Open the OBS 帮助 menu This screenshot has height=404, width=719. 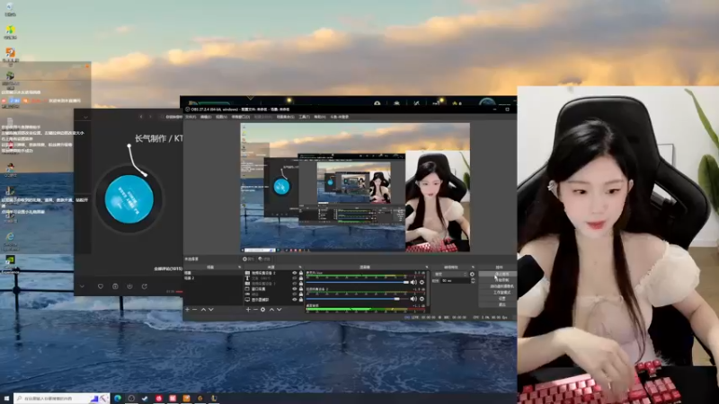(x=320, y=117)
